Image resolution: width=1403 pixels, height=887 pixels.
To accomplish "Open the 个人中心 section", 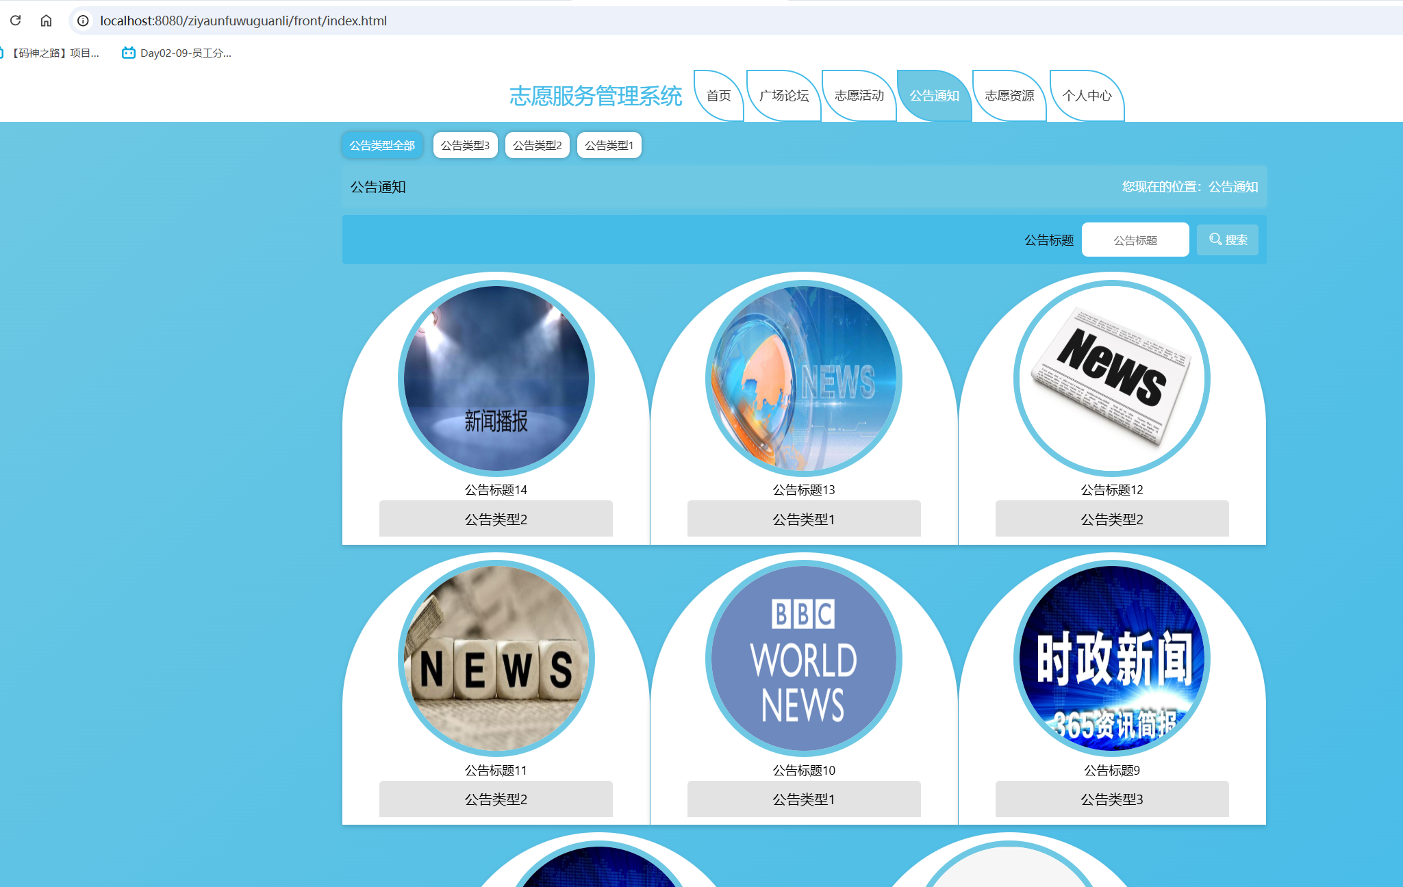I will click(1087, 97).
